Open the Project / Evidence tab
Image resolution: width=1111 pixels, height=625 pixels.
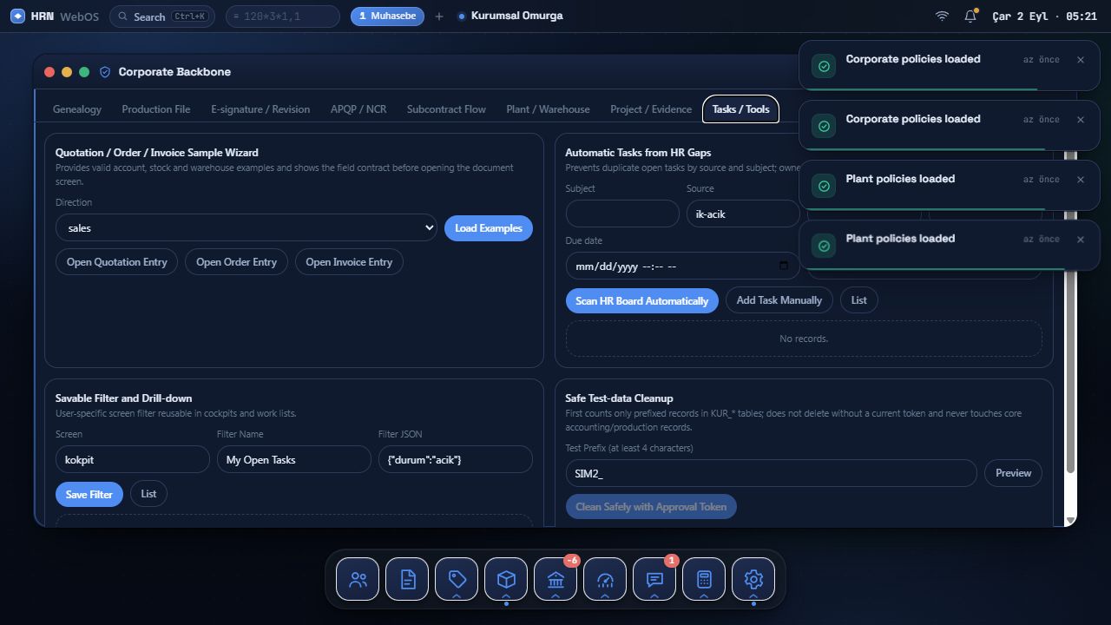(651, 109)
